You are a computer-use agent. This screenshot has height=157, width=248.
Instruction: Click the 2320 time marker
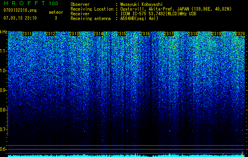240,33
